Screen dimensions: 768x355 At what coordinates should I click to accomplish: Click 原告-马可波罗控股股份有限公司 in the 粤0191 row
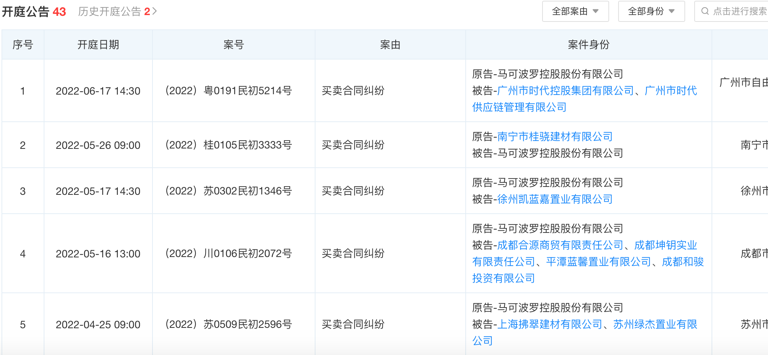(x=548, y=74)
